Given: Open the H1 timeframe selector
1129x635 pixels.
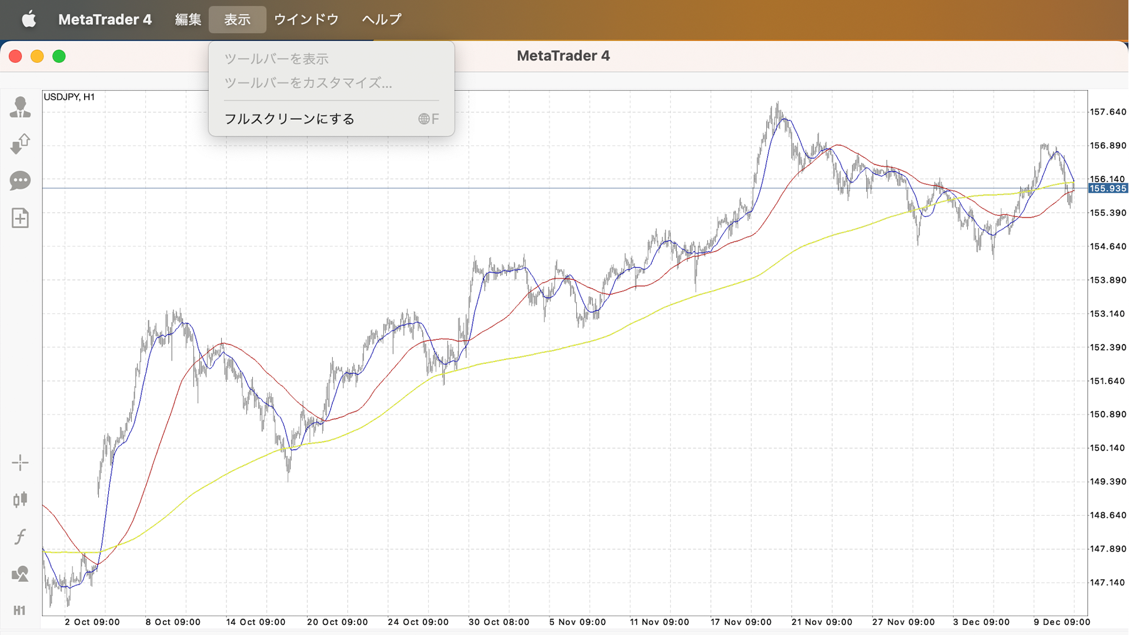Looking at the screenshot, I should point(20,610).
